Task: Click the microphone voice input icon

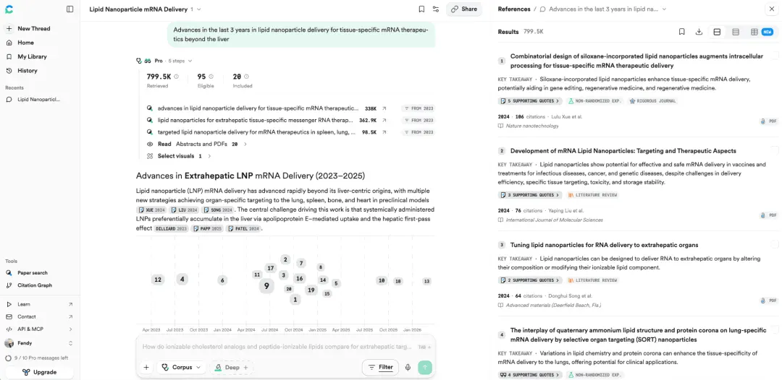Action: coord(408,367)
